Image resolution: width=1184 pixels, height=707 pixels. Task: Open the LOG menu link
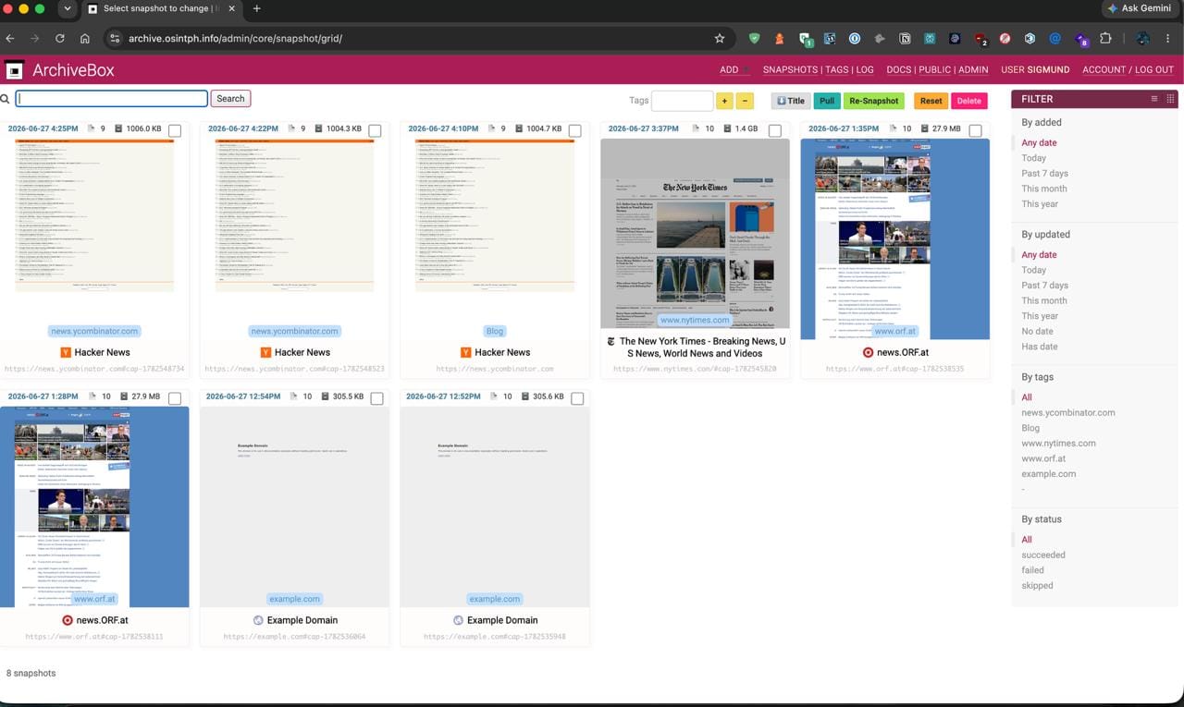(865, 70)
